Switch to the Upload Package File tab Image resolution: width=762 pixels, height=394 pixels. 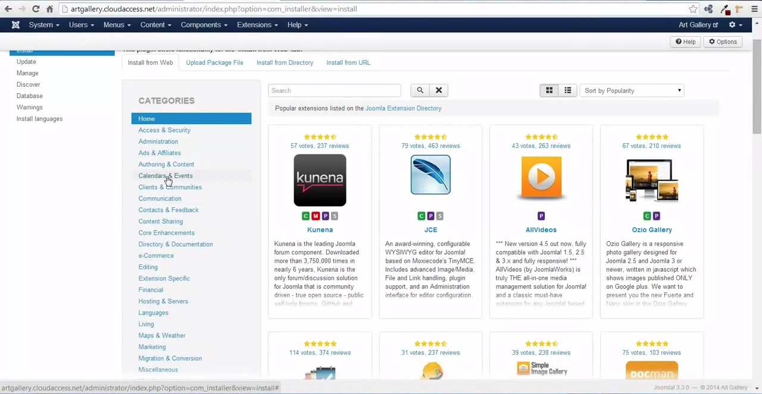coord(214,62)
